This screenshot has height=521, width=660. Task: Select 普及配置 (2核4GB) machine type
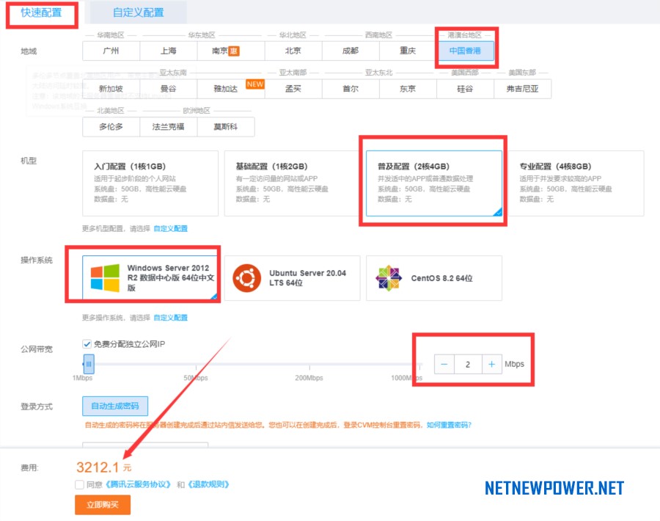(x=434, y=183)
